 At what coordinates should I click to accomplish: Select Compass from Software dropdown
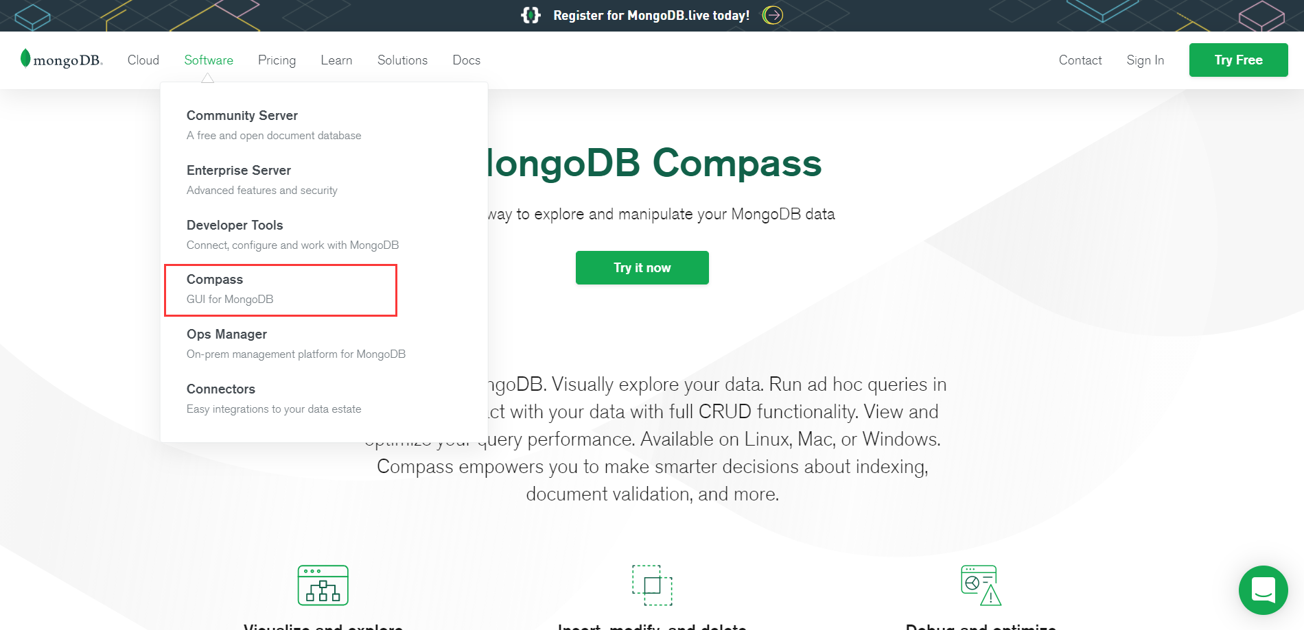tap(215, 279)
